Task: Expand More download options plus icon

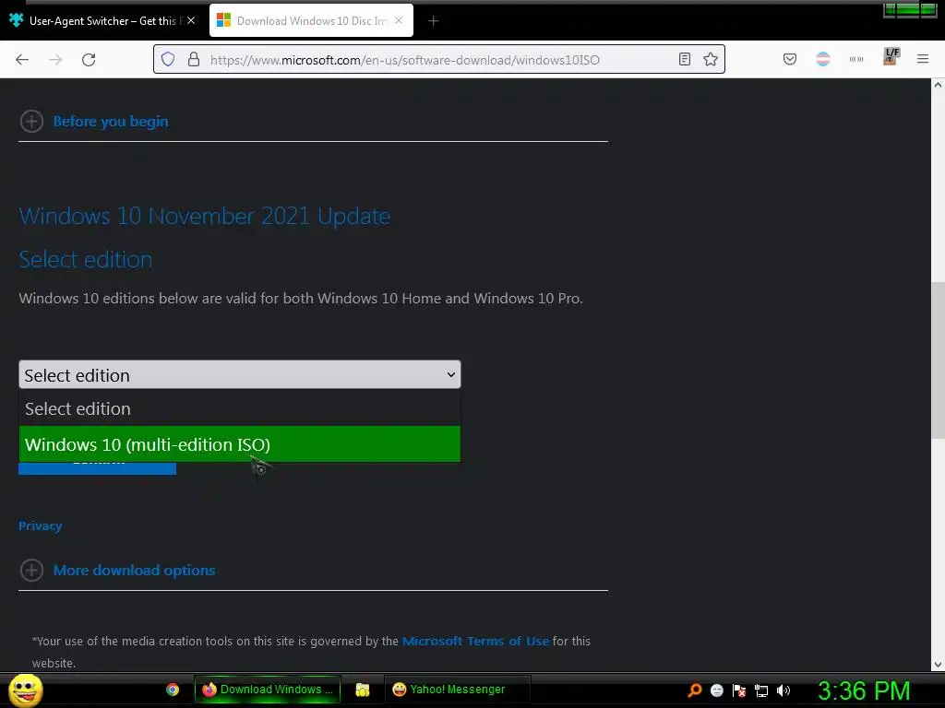Action: [x=31, y=570]
